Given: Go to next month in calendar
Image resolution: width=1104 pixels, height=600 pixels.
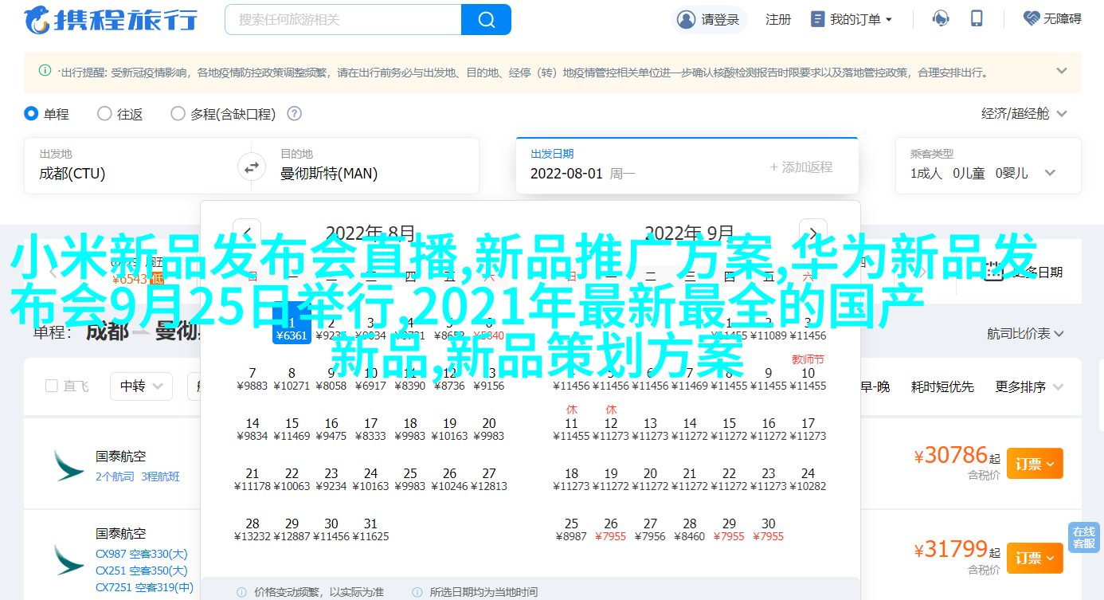Looking at the screenshot, I should pyautogui.click(x=813, y=233).
